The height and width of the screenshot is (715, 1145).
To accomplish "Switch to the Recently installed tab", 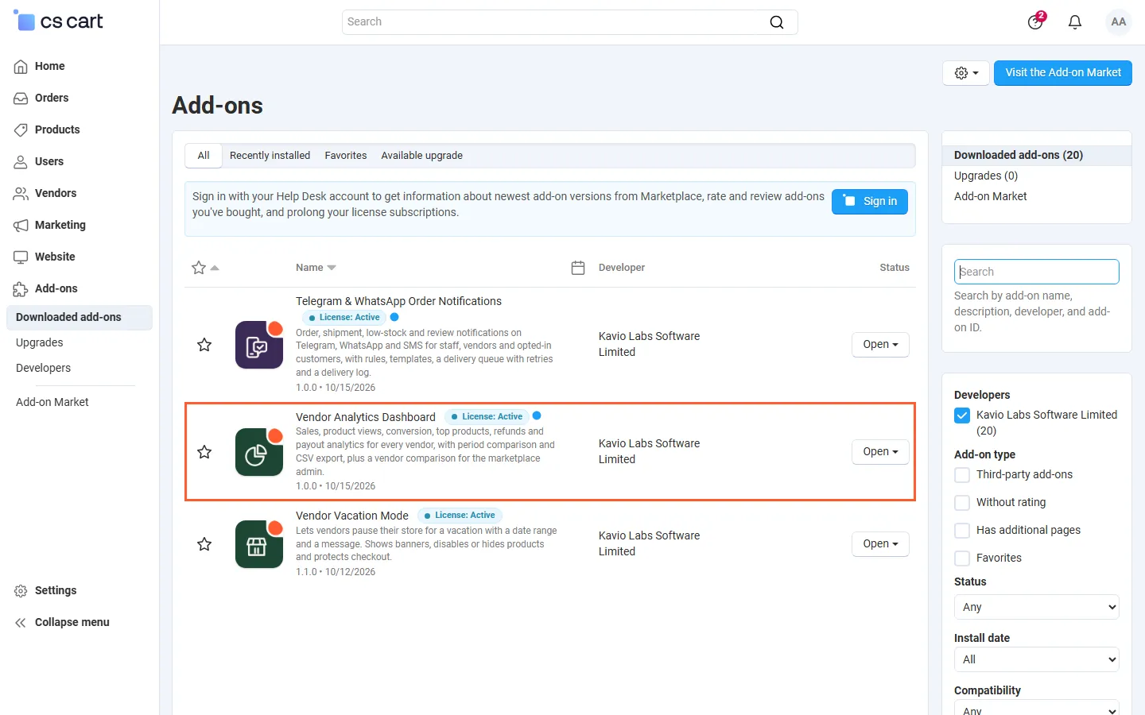I will point(270,156).
